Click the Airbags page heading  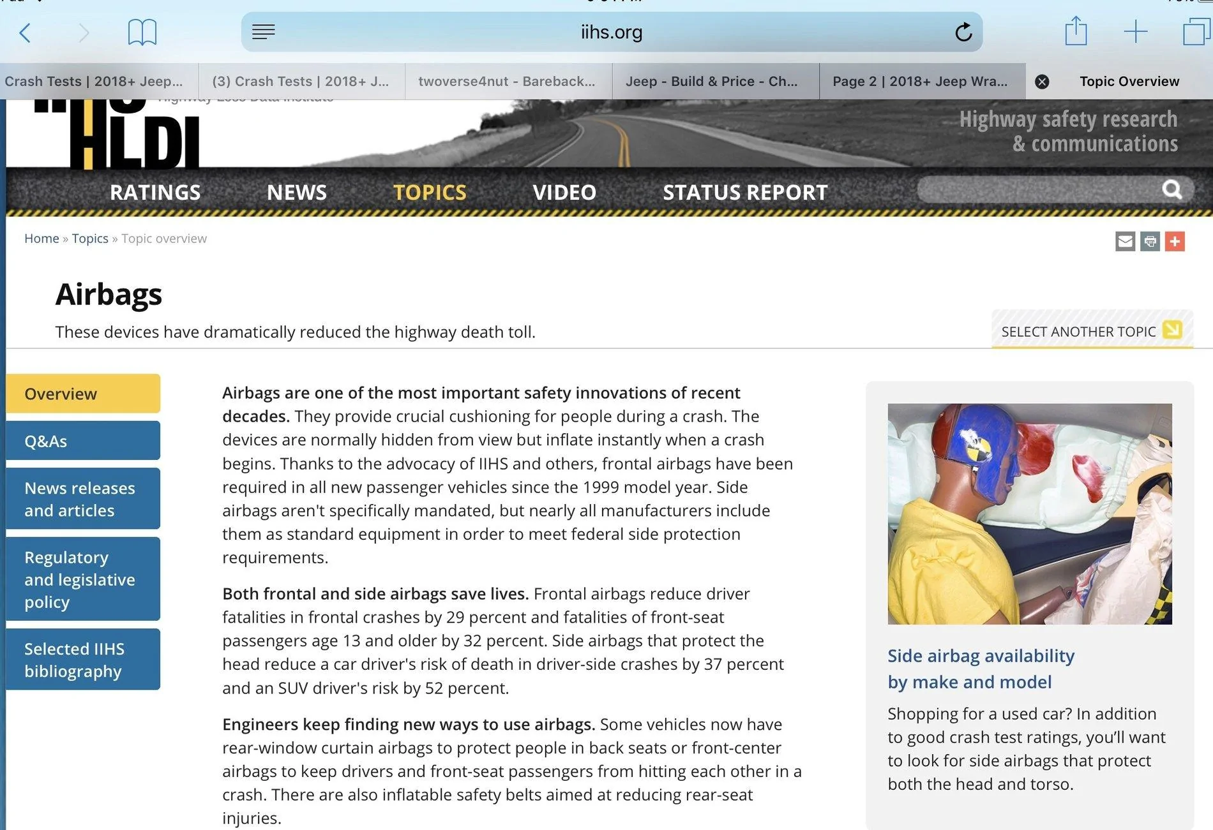tap(109, 294)
